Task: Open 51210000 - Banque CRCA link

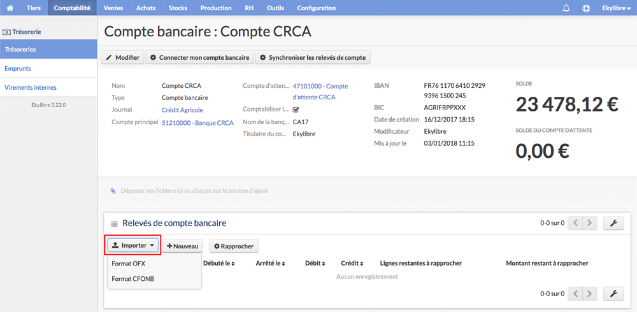Action: point(197,123)
